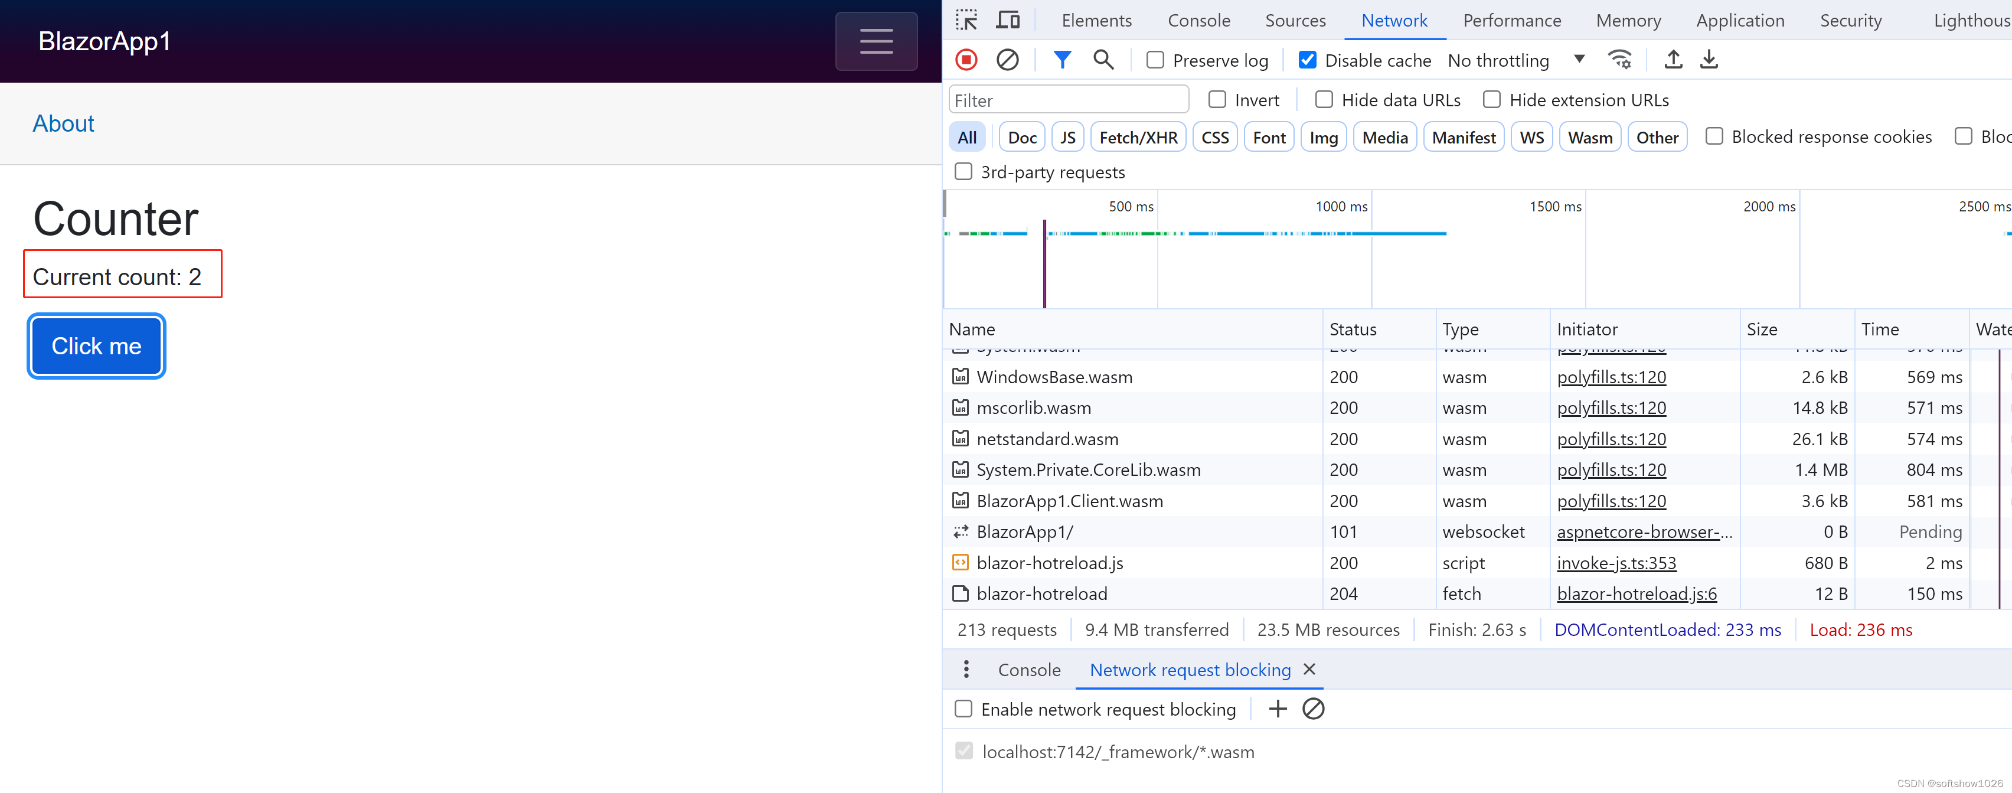Image resolution: width=2012 pixels, height=793 pixels.
Task: Enable network request blocking checkbox
Action: pos(964,709)
